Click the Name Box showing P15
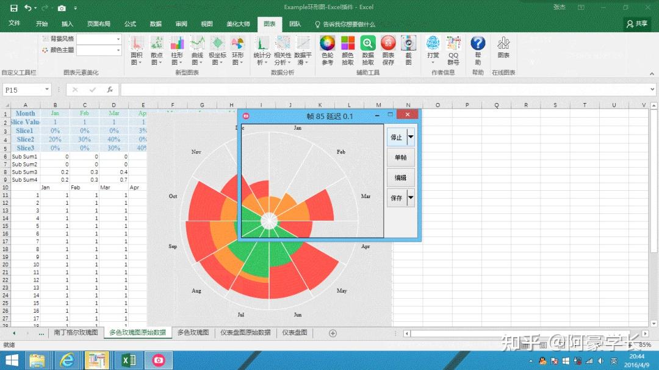Viewport: 659px width, 370px height. [x=23, y=90]
